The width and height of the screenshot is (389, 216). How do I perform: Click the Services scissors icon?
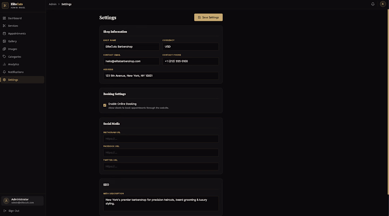click(x=4, y=26)
